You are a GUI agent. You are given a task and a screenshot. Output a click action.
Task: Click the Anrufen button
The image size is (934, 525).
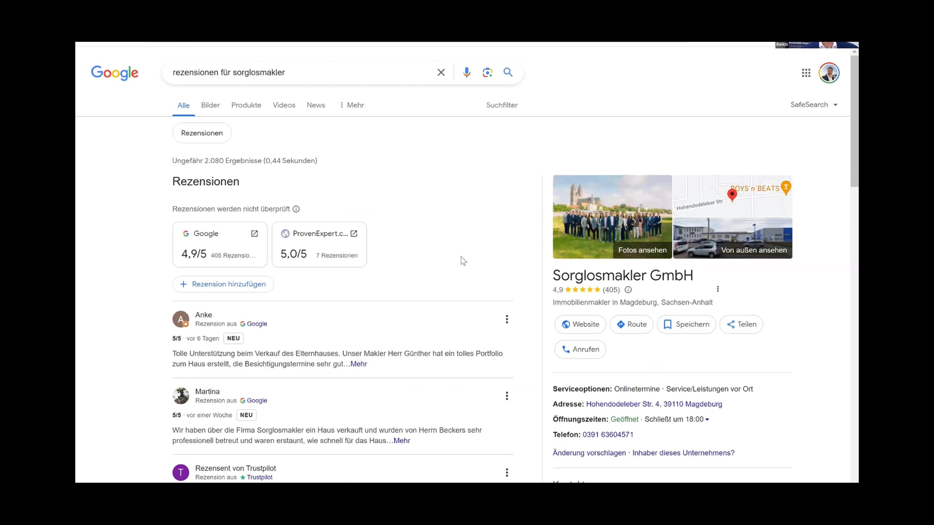580,349
